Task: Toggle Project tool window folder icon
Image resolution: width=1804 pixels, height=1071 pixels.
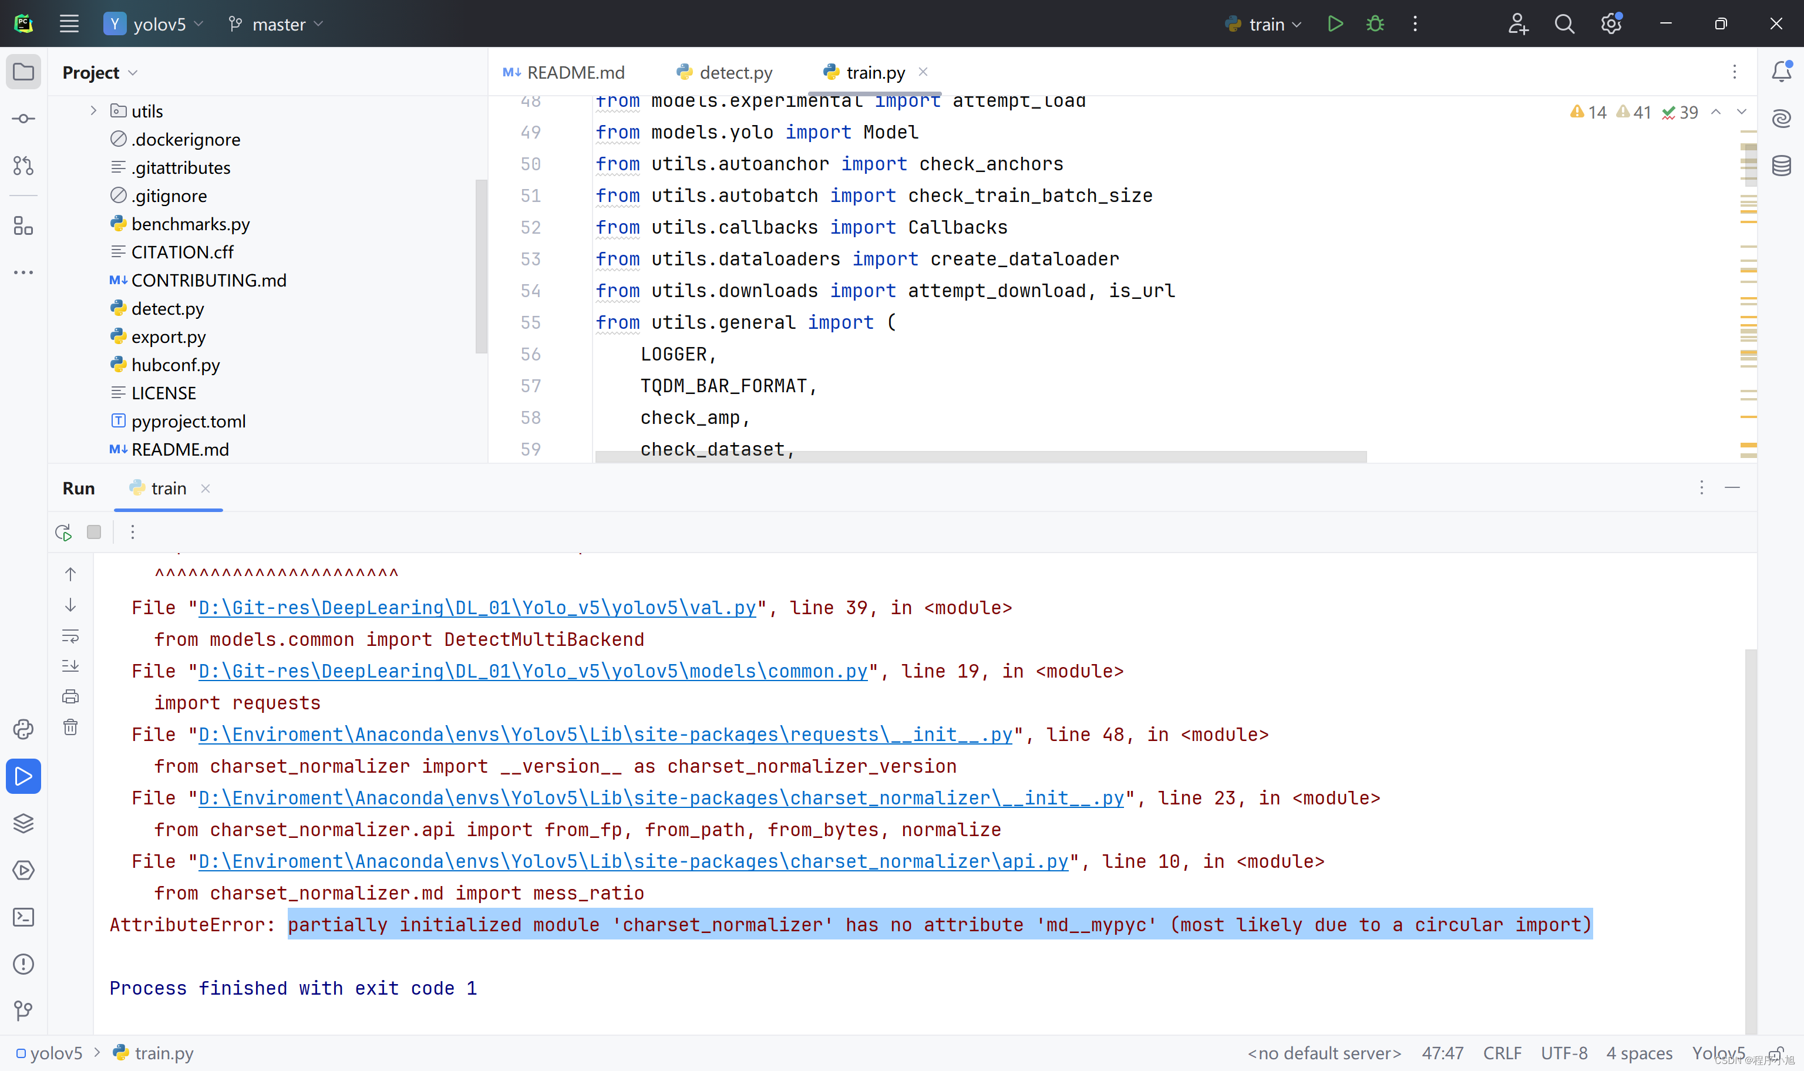Action: pos(23,72)
